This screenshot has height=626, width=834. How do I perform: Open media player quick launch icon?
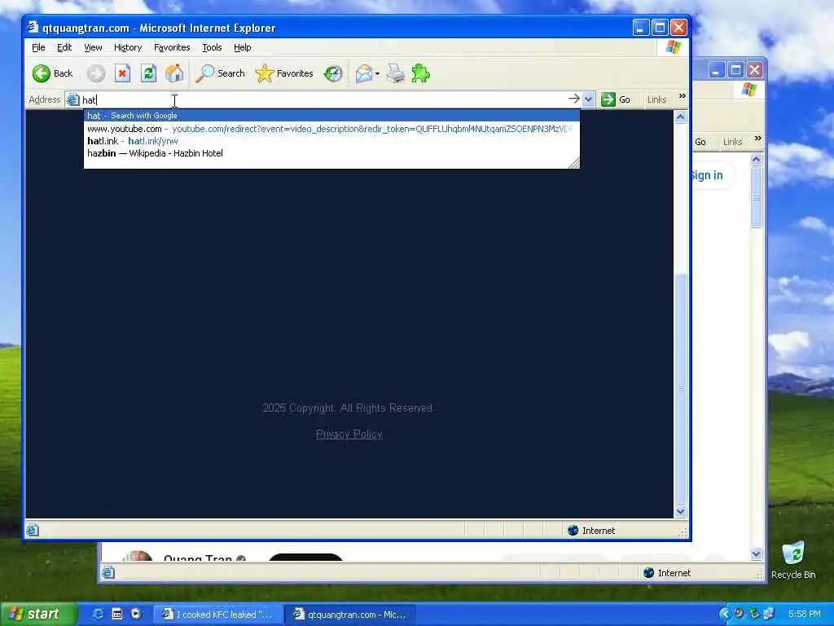136,614
